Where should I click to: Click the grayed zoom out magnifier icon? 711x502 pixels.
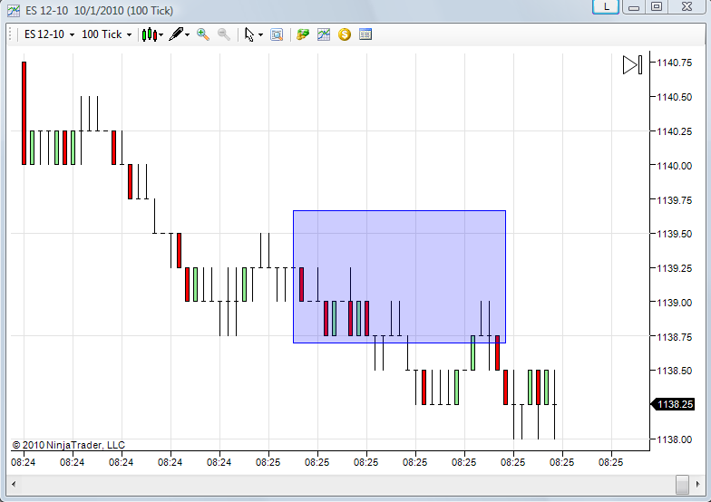[223, 34]
